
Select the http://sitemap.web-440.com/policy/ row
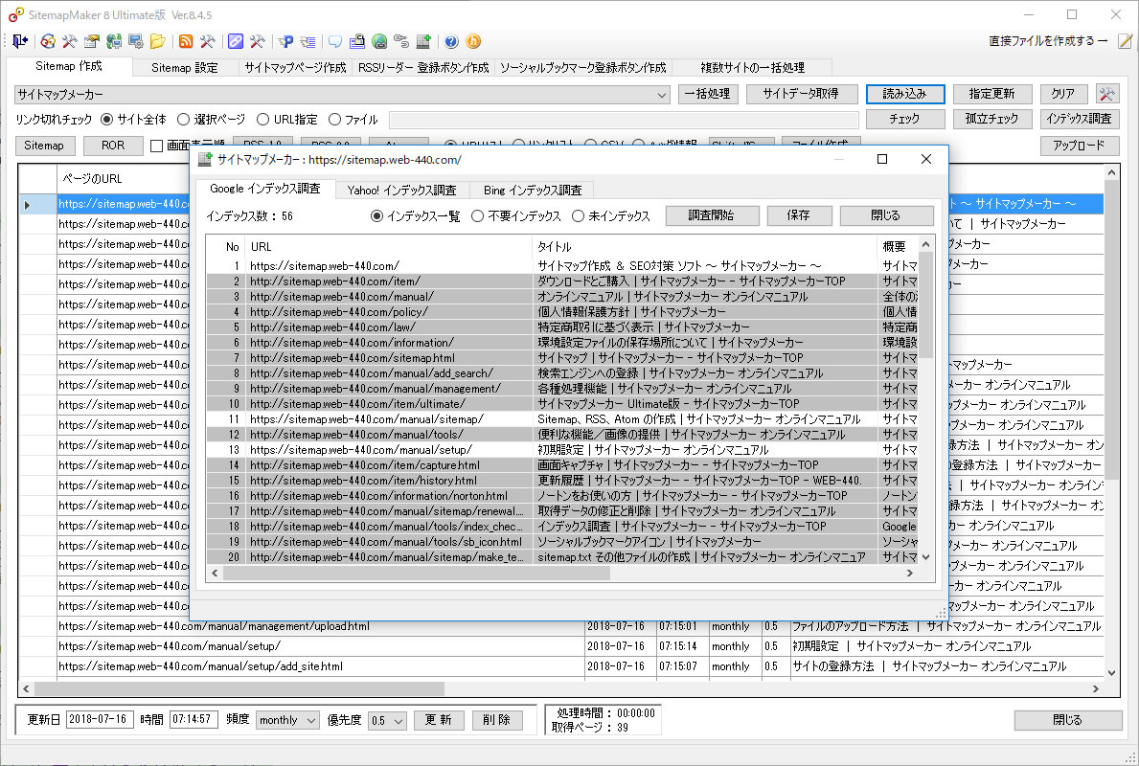point(561,312)
